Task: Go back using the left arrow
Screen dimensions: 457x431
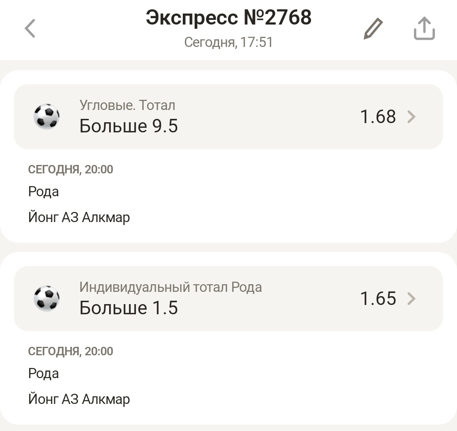Action: point(30,29)
